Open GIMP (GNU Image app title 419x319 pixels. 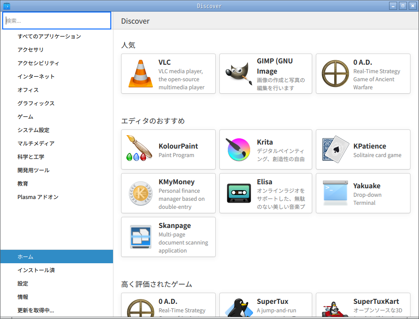tap(275, 66)
